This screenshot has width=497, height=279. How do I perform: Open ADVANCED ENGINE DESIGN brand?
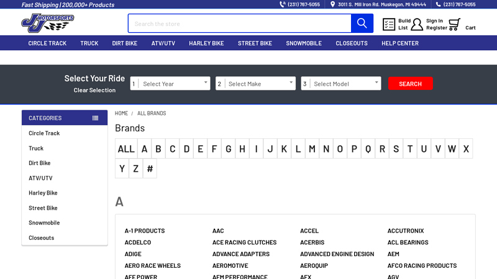tap(337, 254)
